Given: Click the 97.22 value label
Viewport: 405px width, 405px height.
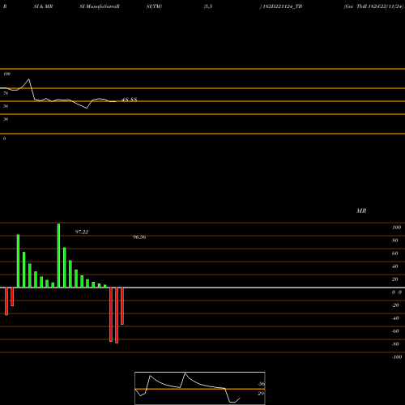Looking at the screenshot, I should tap(82, 232).
